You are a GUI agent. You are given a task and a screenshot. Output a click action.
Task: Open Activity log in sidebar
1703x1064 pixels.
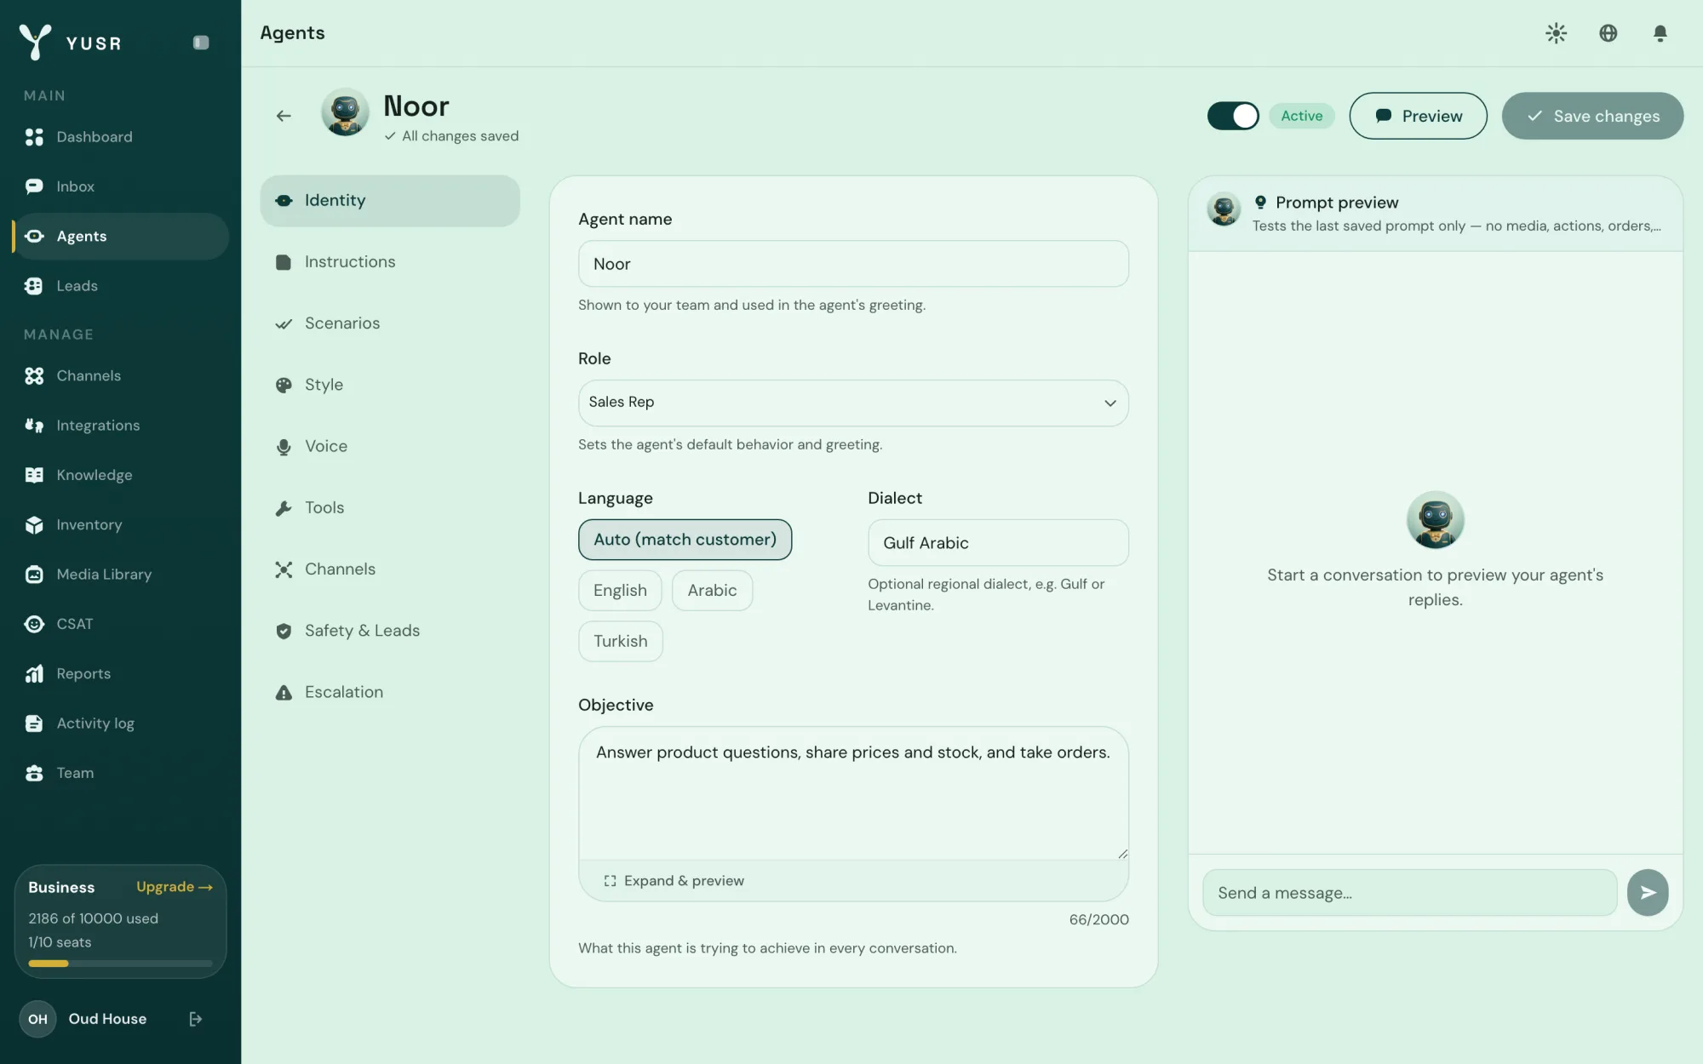tap(120, 724)
